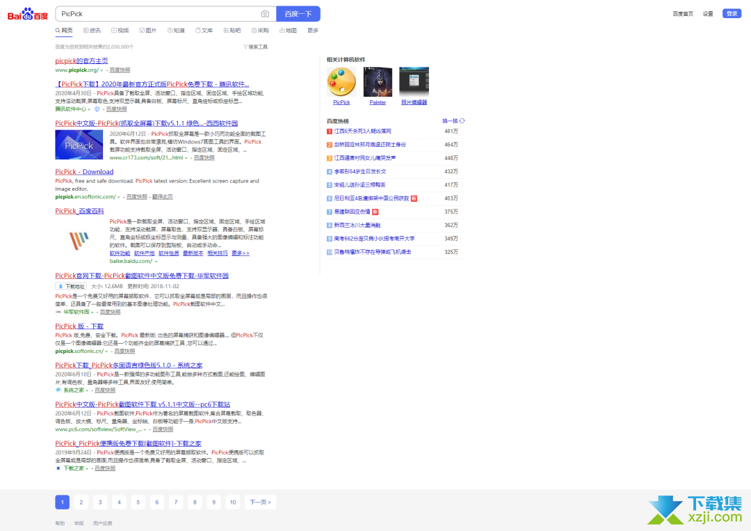Switch to the 视频 tab
This screenshot has width=751, height=531.
(x=120, y=30)
